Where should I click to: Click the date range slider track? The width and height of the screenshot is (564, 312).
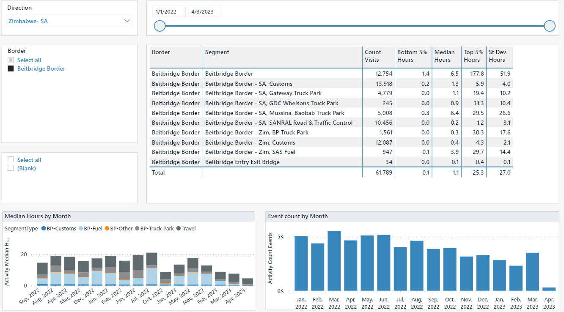[x=355, y=26]
